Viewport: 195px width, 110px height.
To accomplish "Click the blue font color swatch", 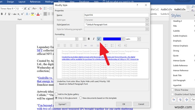I will click(x=112, y=39).
